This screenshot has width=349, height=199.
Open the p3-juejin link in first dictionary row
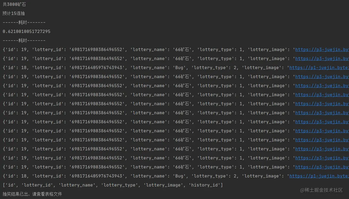[322, 49]
